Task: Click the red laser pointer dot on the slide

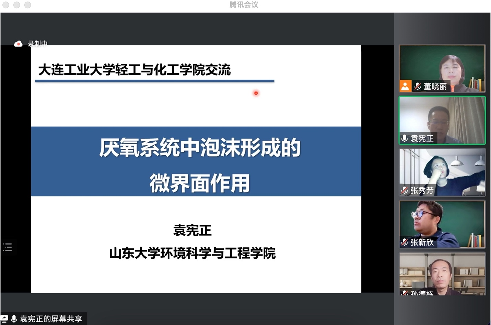Action: tap(256, 93)
